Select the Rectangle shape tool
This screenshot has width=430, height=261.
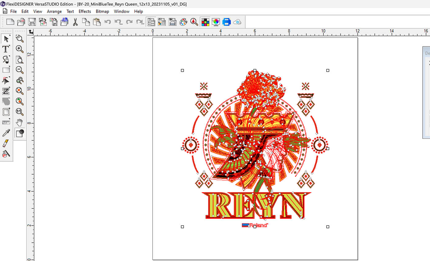[6, 70]
